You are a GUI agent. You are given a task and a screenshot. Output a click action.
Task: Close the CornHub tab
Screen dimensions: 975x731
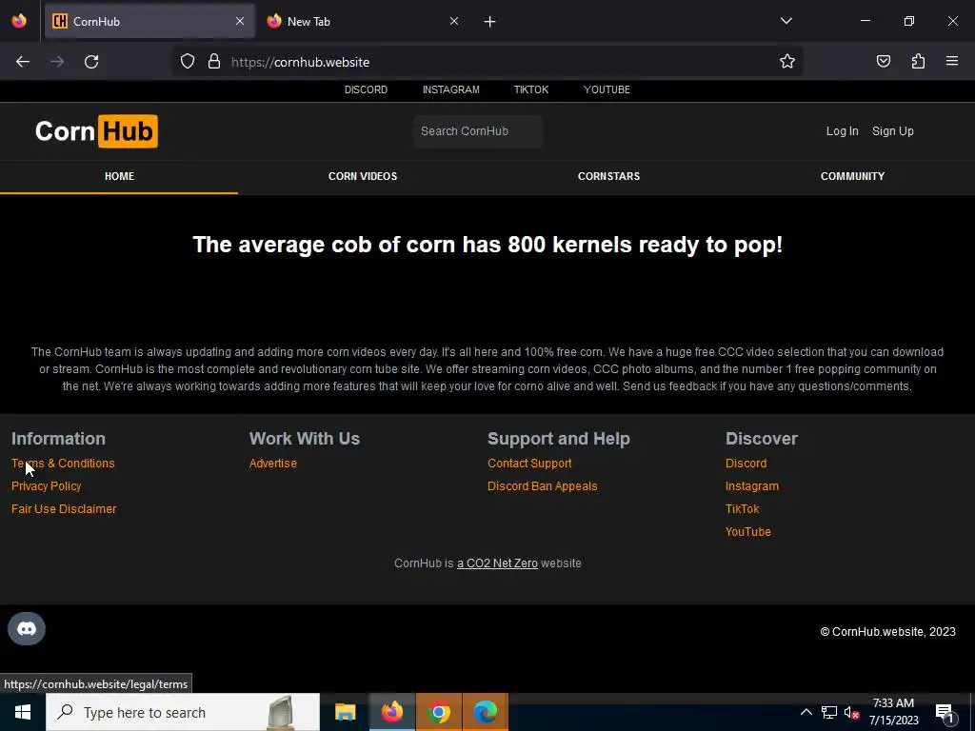coord(240,21)
